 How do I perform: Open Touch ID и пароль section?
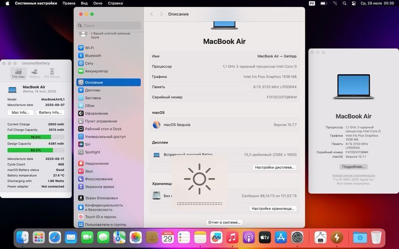(x=108, y=217)
